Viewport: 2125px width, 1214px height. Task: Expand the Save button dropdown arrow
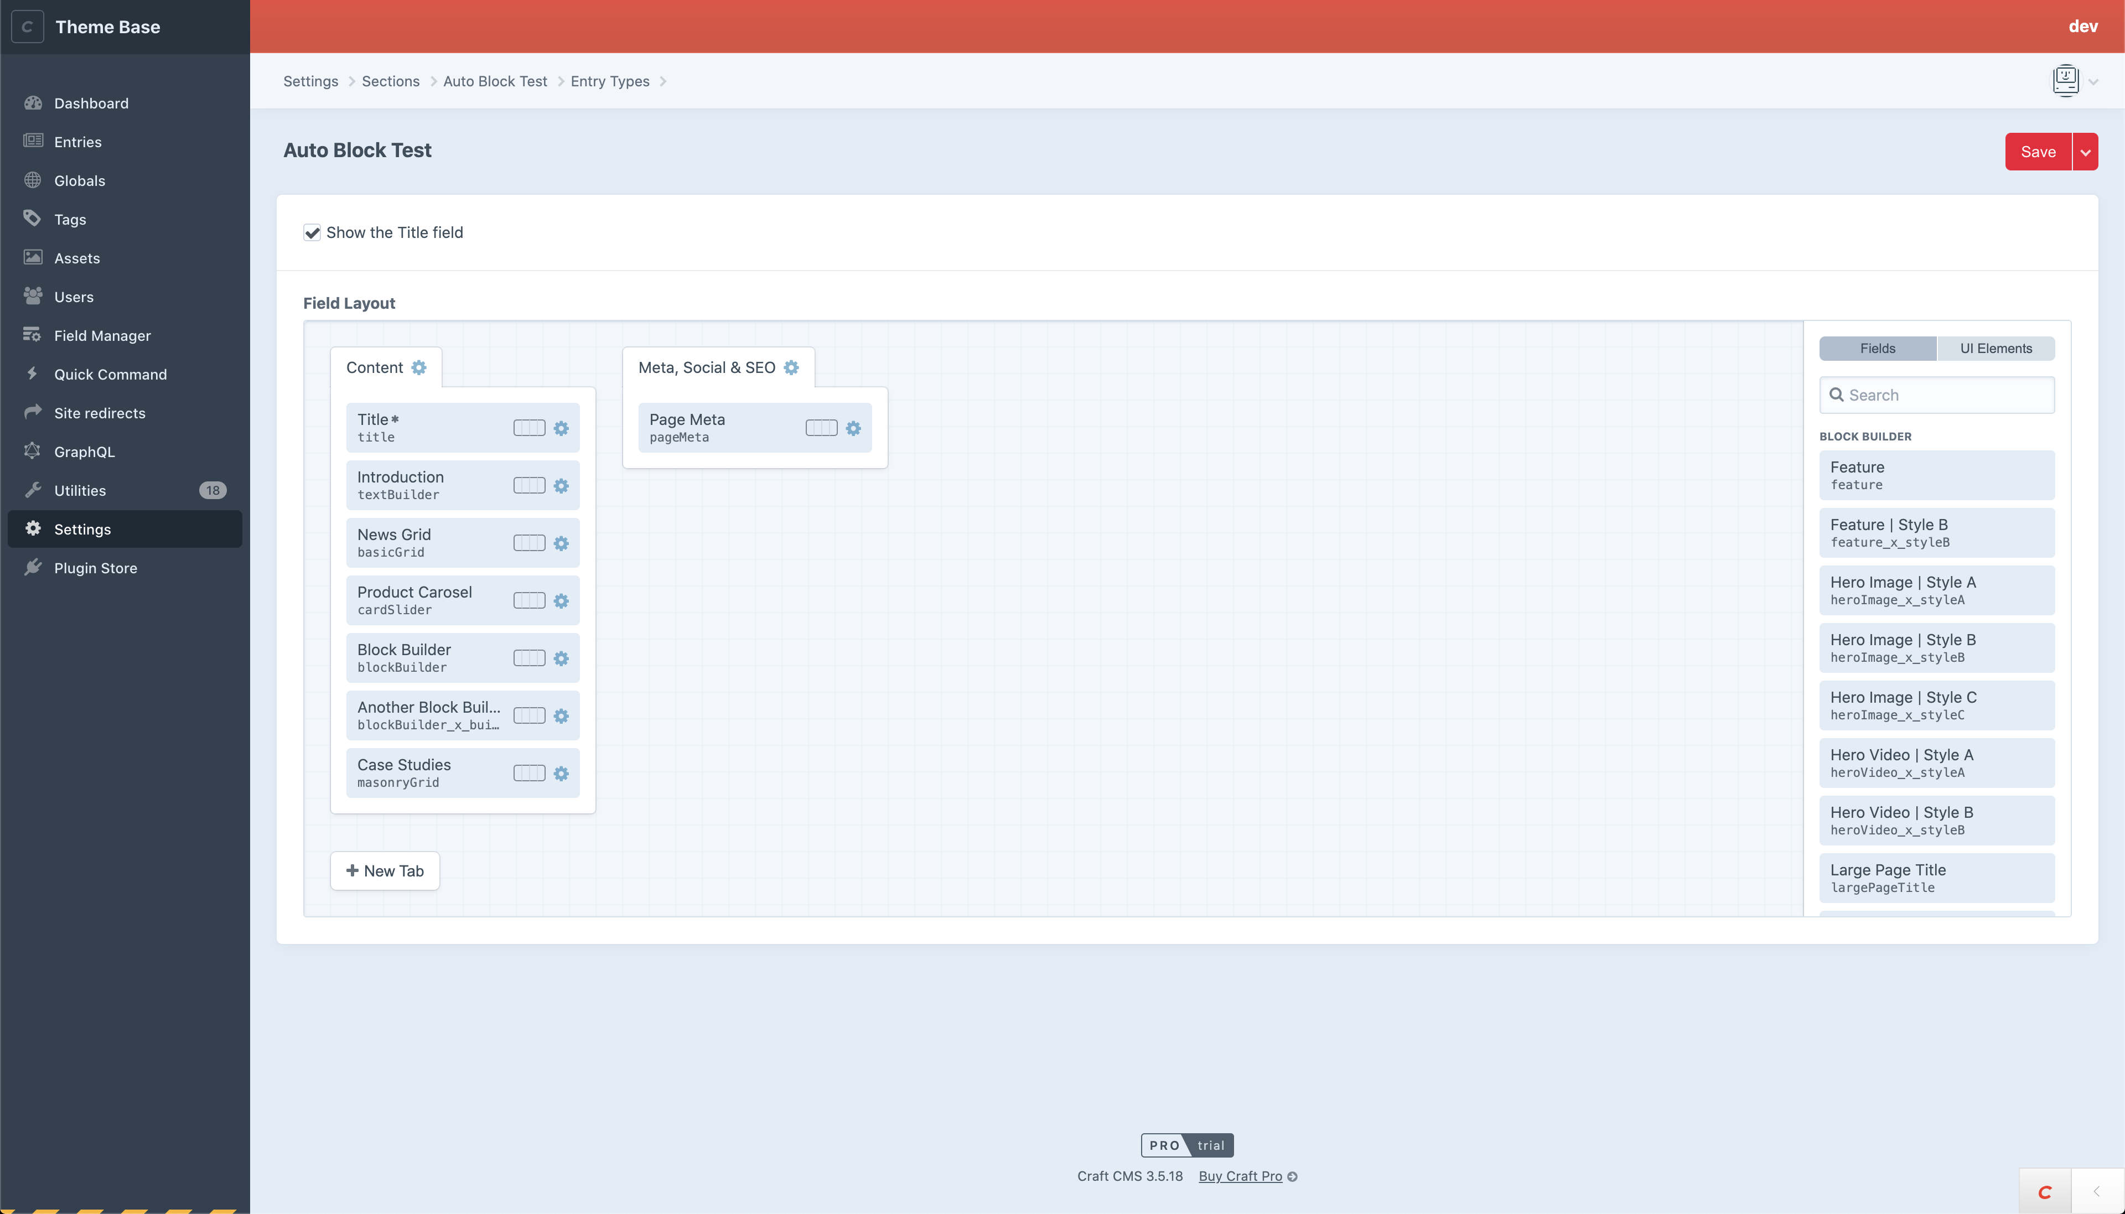pos(2085,153)
